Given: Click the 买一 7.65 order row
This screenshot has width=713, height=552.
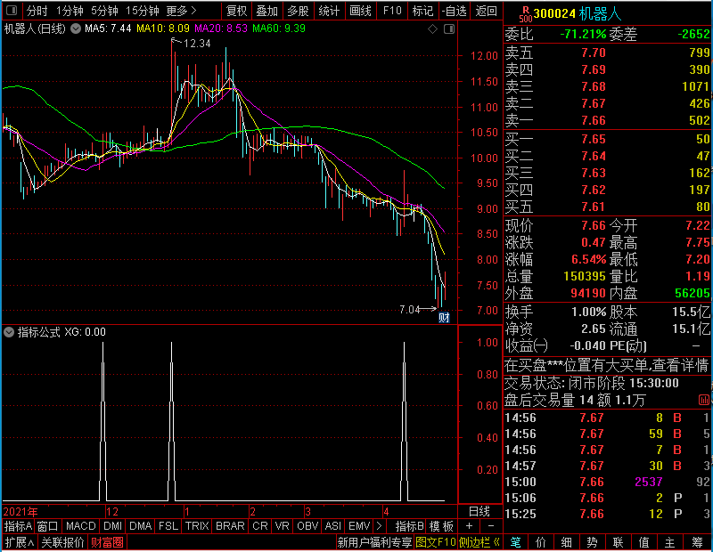Looking at the screenshot, I should pyautogui.click(x=608, y=139).
